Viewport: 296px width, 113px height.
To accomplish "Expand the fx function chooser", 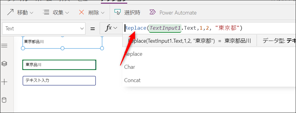I will (x=111, y=28).
